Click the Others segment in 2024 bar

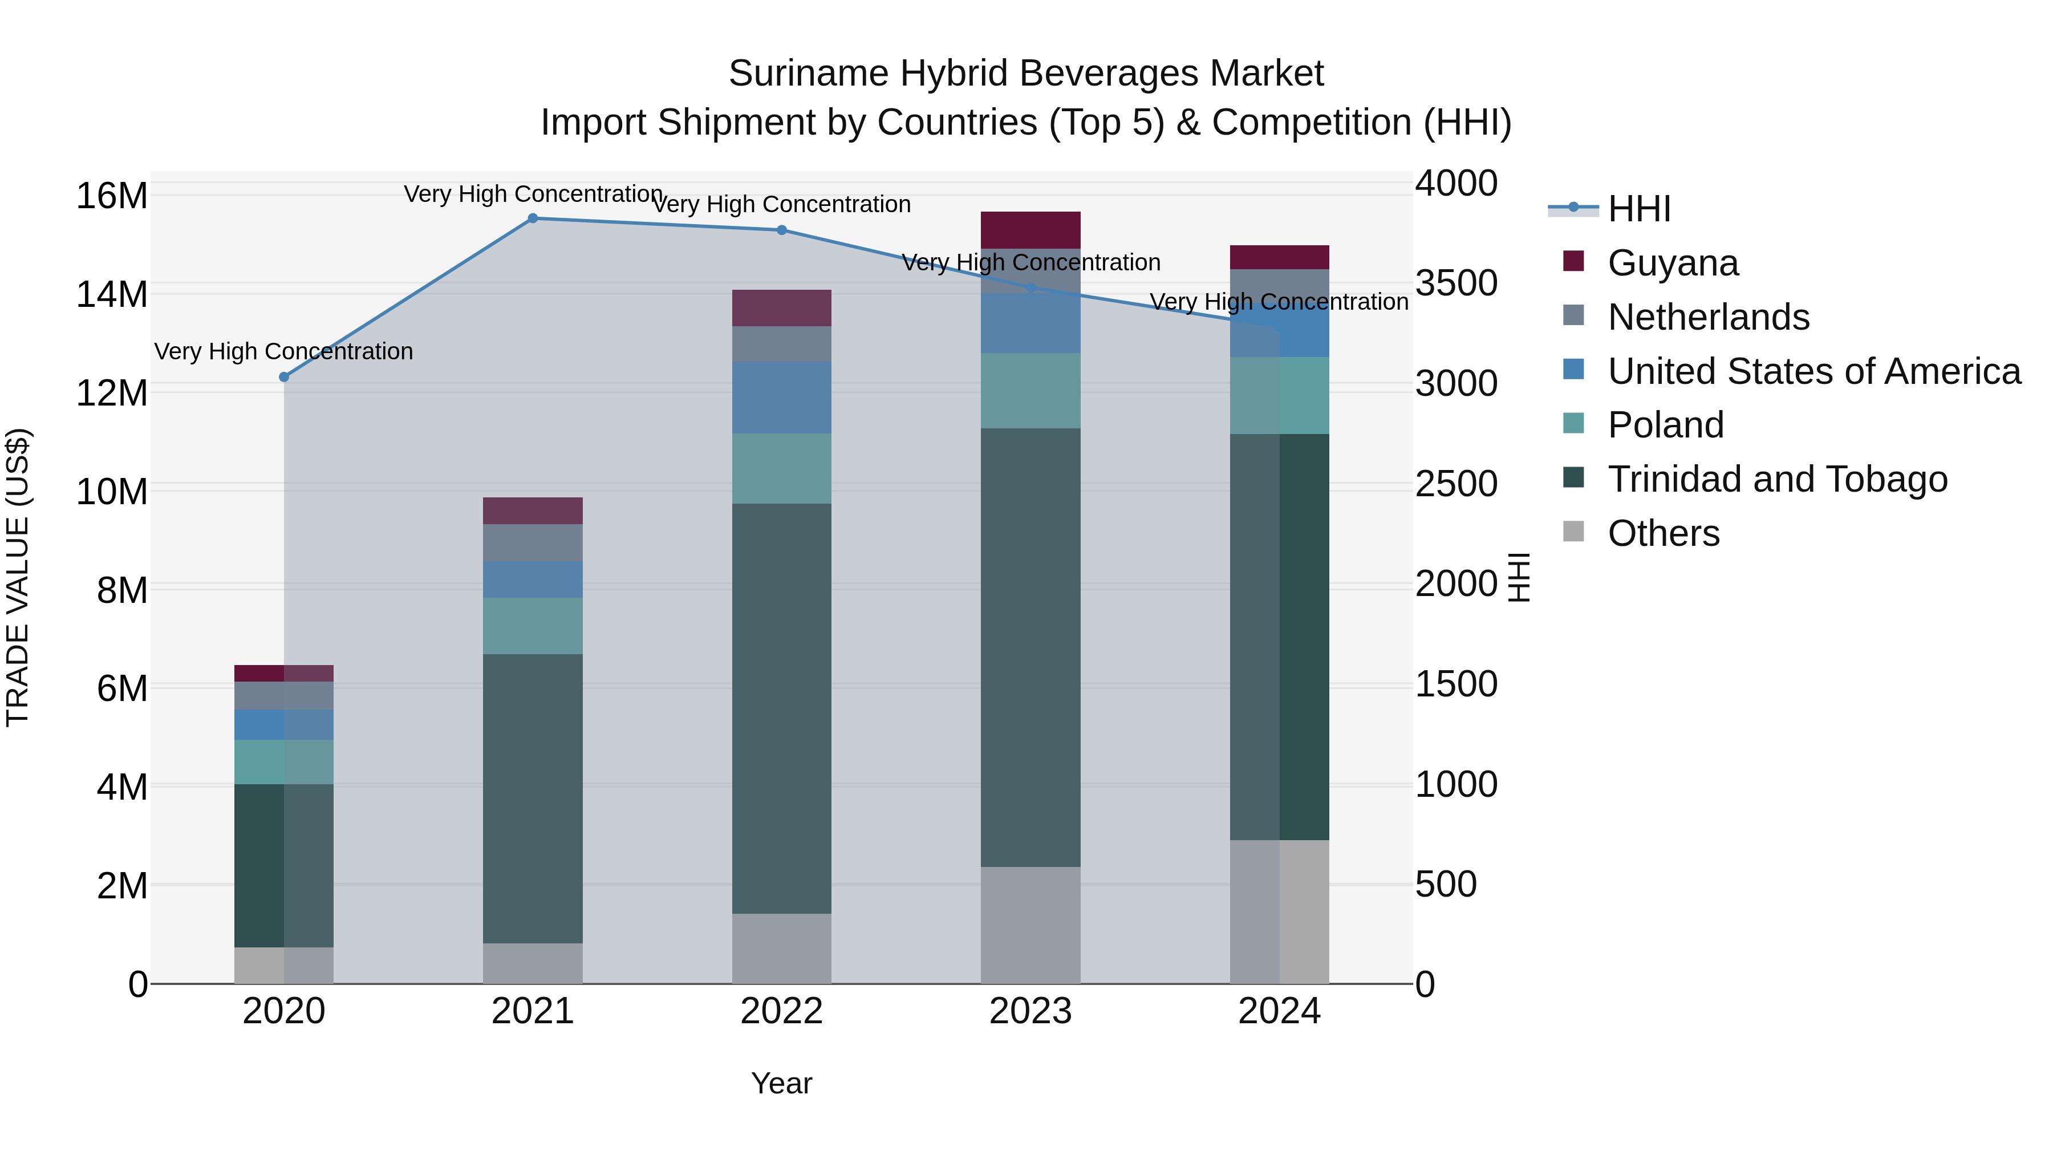1280,912
